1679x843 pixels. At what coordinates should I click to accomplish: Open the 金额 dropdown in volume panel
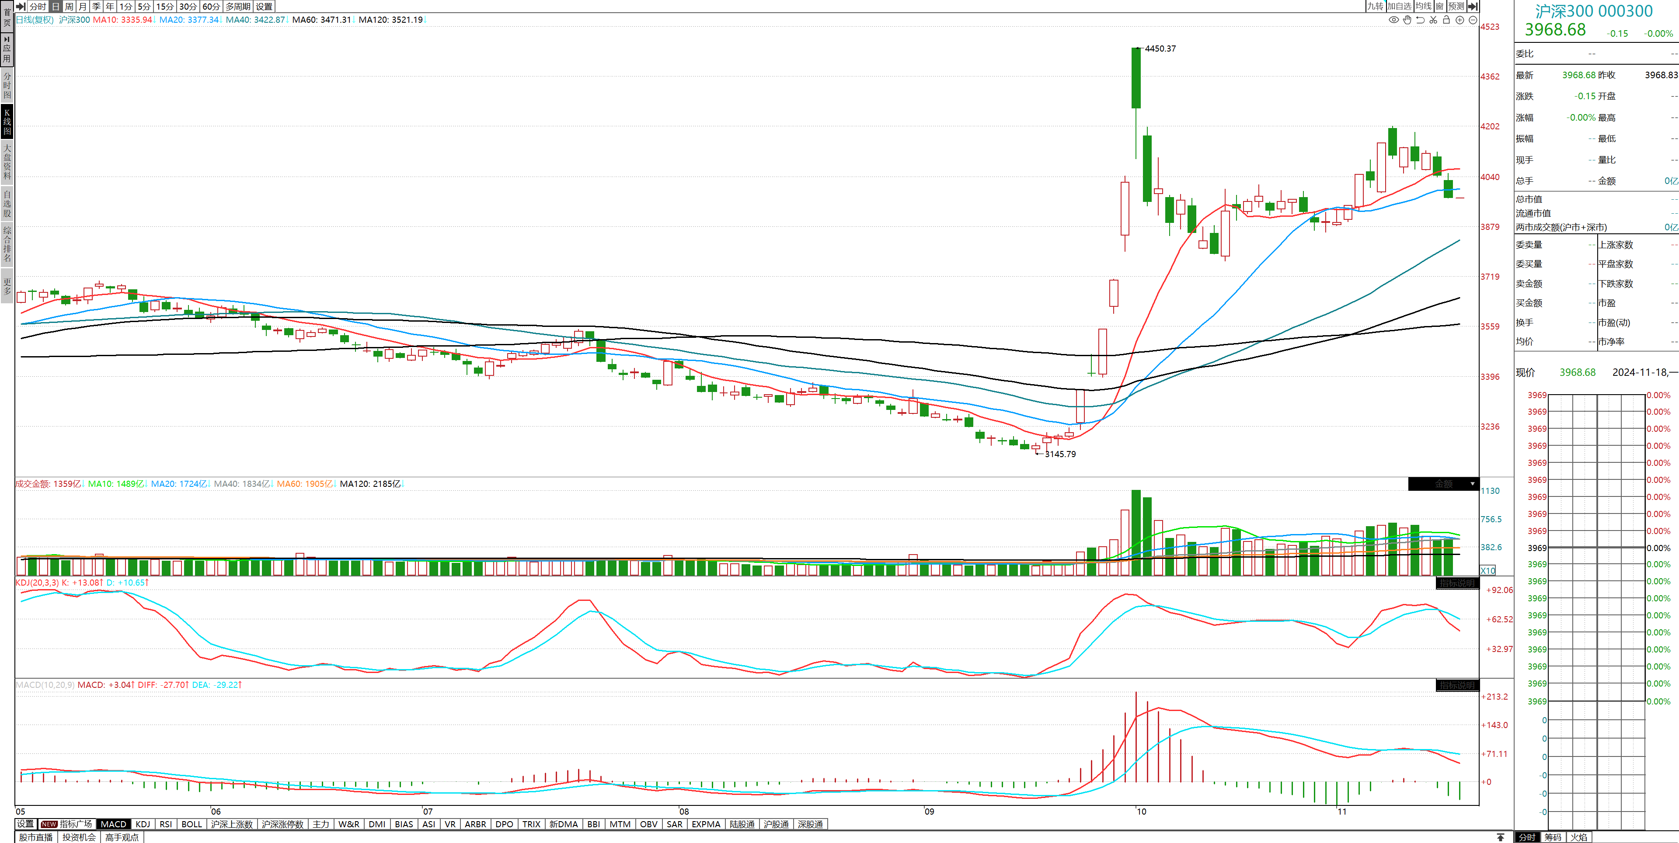pos(1444,484)
